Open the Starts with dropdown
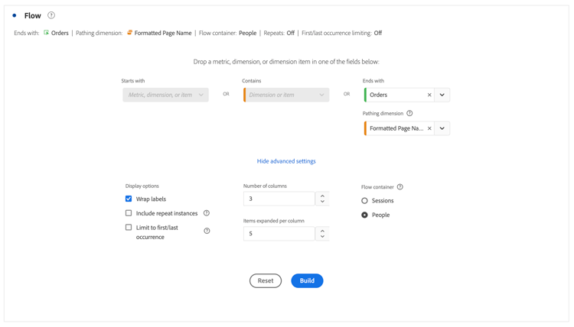The width and height of the screenshot is (574, 327). click(x=165, y=95)
